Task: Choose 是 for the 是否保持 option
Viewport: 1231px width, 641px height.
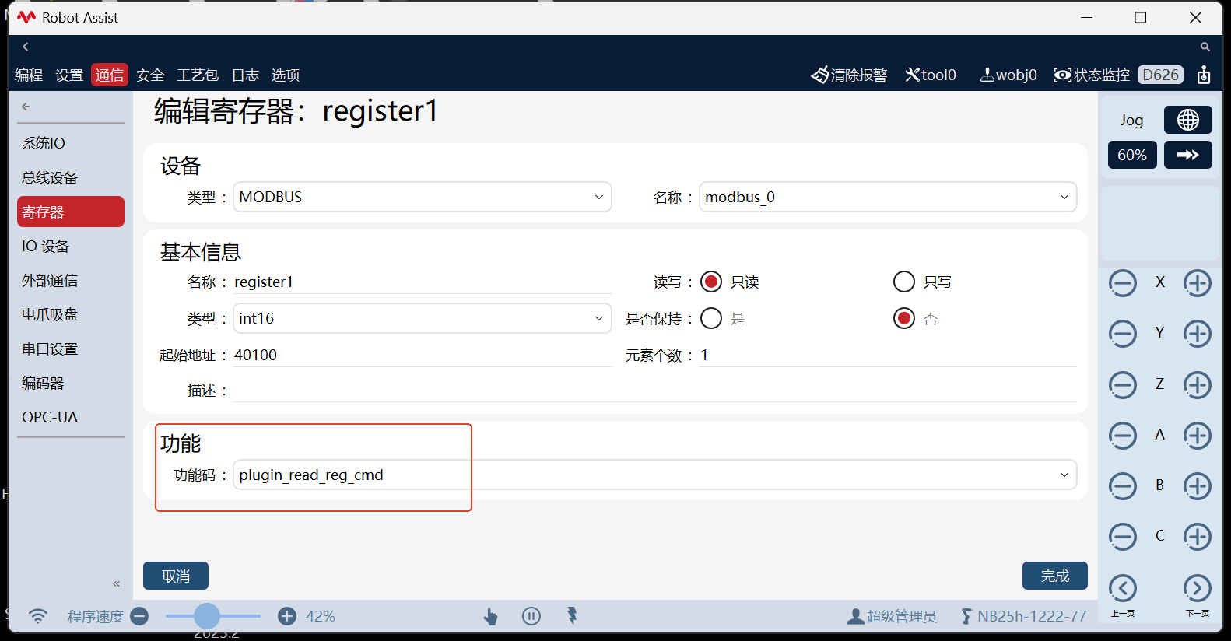Action: [x=711, y=318]
